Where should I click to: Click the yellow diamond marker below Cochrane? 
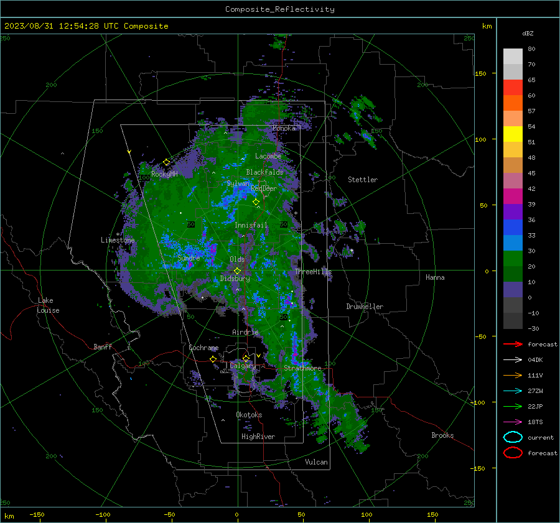[213, 359]
